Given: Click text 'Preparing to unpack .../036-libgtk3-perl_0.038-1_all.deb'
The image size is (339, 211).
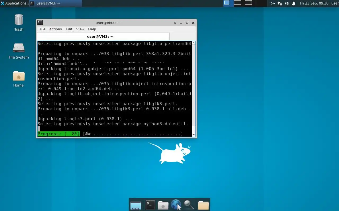Looking at the screenshot, I should [x=111, y=109].
